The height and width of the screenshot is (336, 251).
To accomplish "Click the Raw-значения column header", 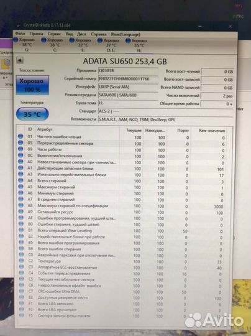I will 212,131.
